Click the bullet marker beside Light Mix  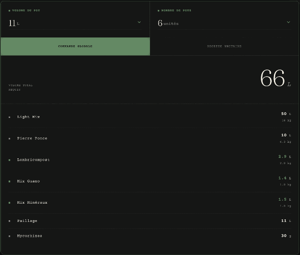(x=10, y=117)
